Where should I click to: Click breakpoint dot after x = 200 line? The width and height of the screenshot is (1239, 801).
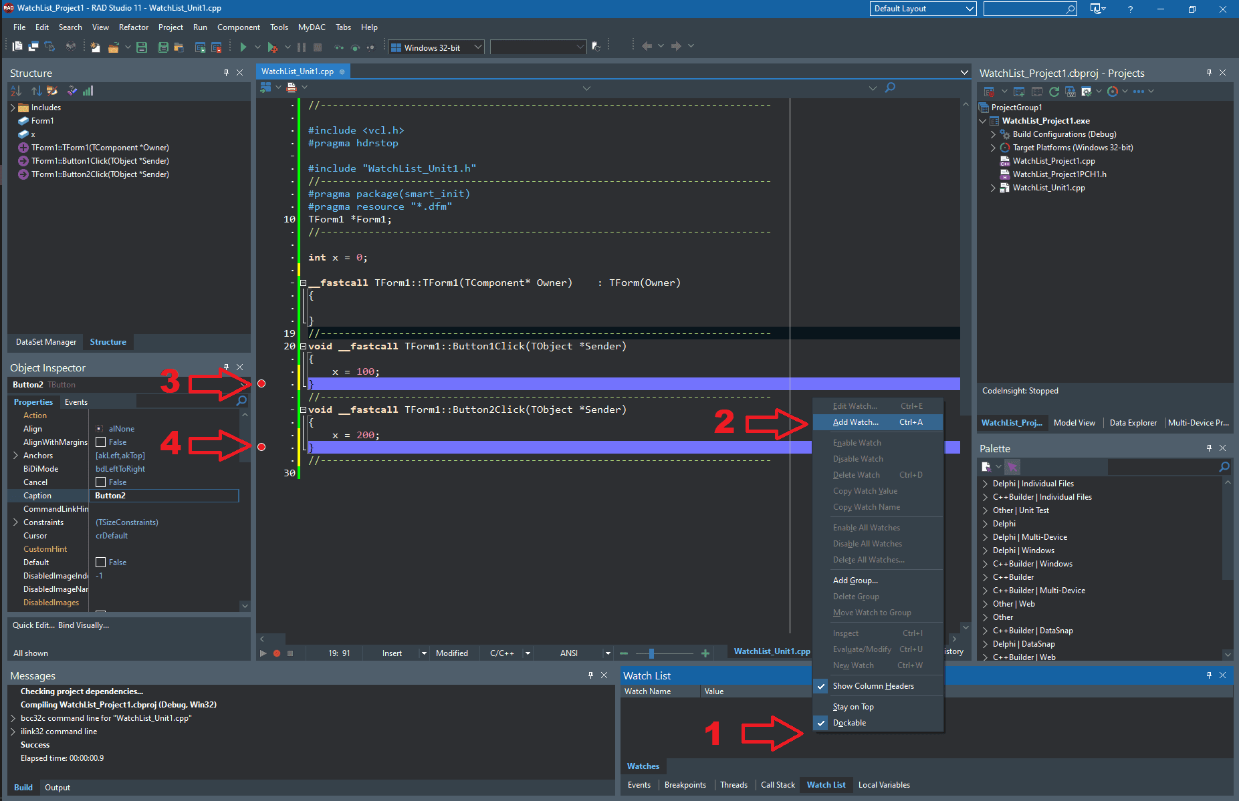click(261, 447)
